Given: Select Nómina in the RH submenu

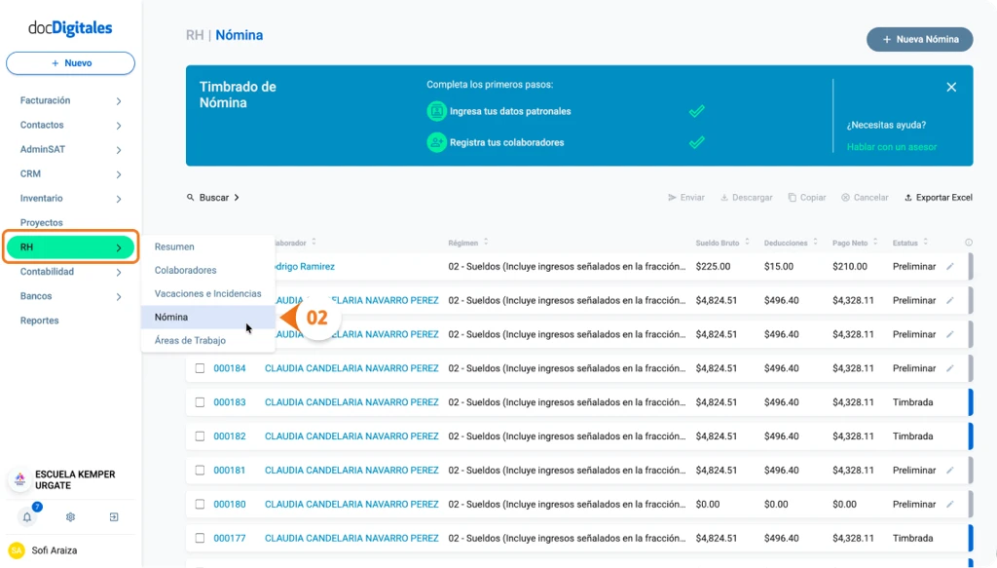Looking at the screenshot, I should (208, 317).
